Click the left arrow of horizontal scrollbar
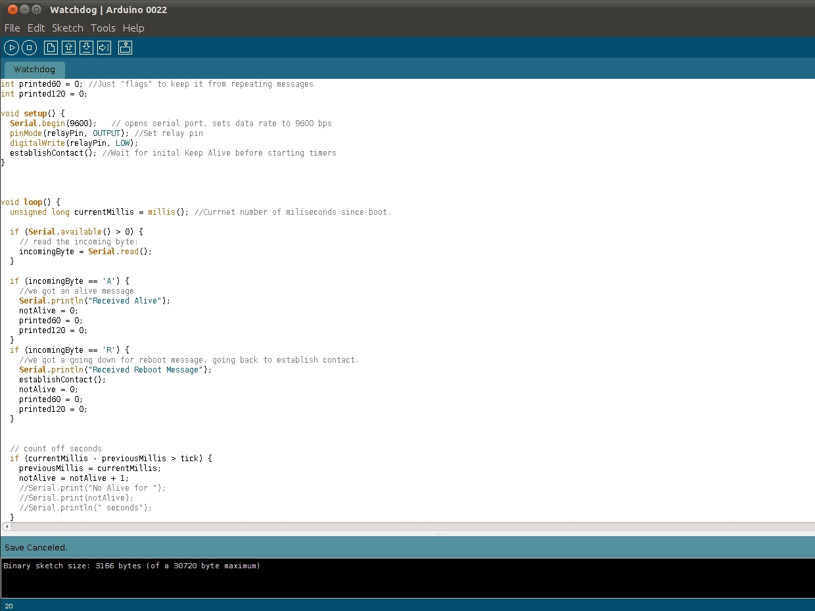This screenshot has width=815, height=611. point(6,526)
